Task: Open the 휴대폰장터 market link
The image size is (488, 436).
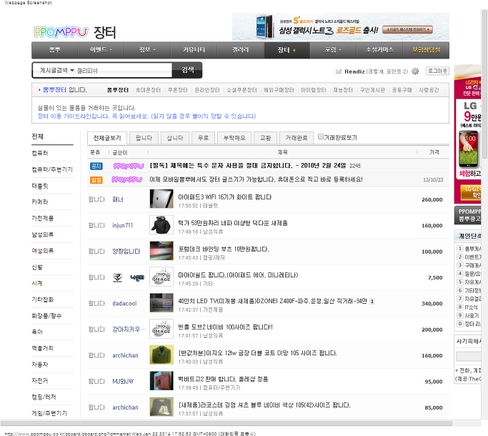Action: click(x=148, y=90)
